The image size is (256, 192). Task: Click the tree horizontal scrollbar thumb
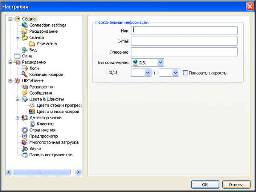pyautogui.click(x=42, y=172)
